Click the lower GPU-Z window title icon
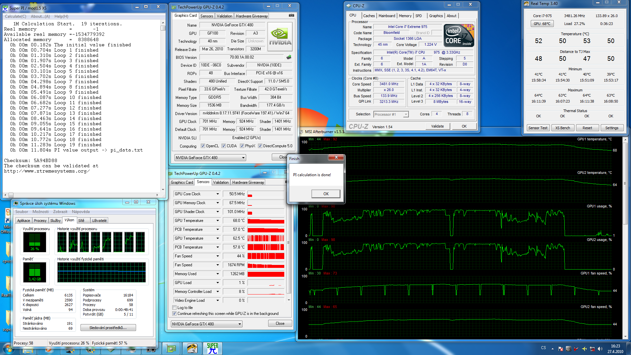631x355 pixels. [x=170, y=173]
